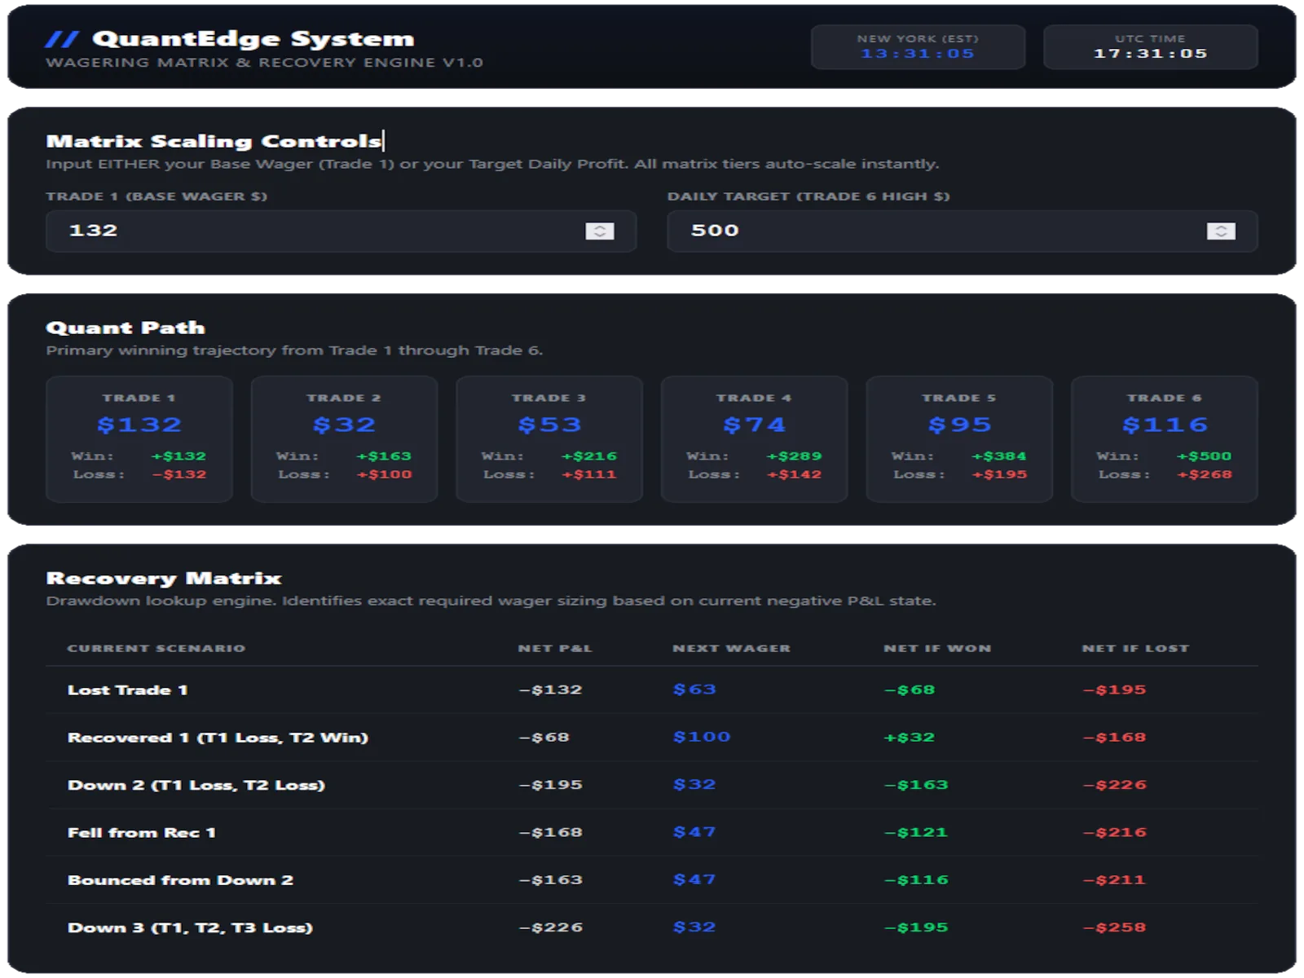Click the UTC Time clock box
This screenshot has height=978, width=1304.
(x=1150, y=47)
